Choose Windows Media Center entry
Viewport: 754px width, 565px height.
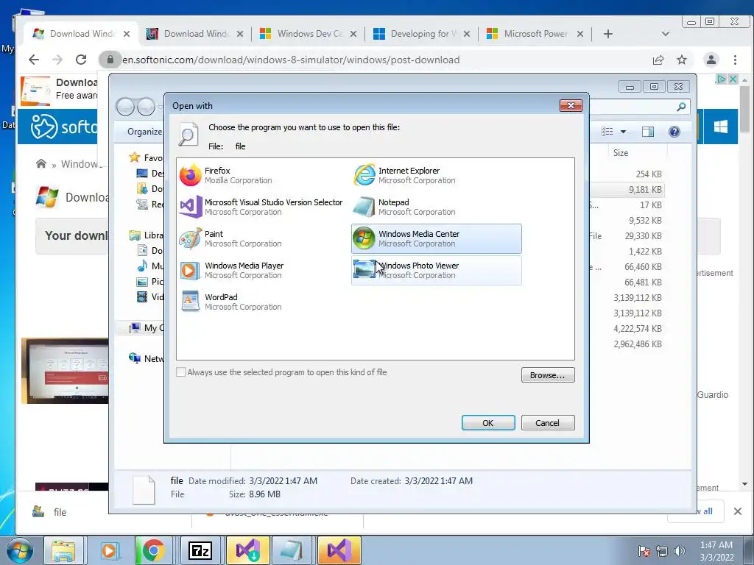pos(436,239)
